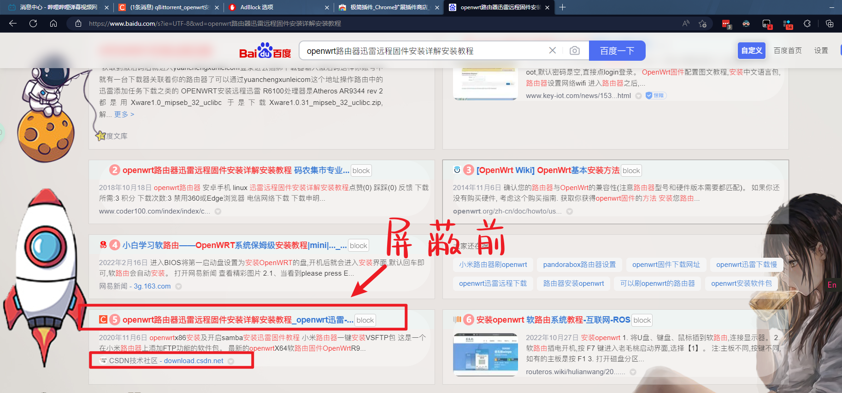Expand options beside download.csdn.net
The image size is (842, 393).
pyautogui.click(x=231, y=361)
